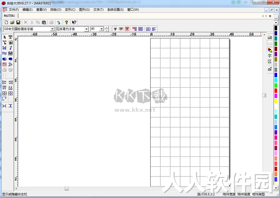Pick the bright red color swatch
This screenshot has width=280, height=198.
coord(276,91)
